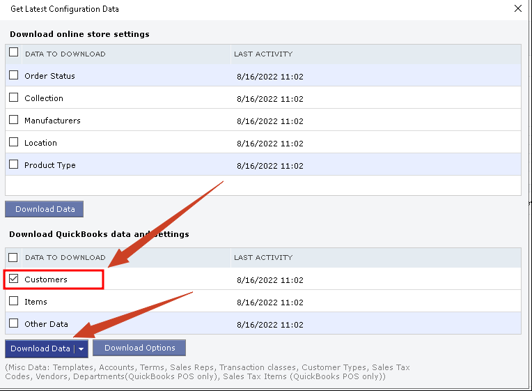Click the Product Type row label
The width and height of the screenshot is (532, 391).
tap(50, 165)
